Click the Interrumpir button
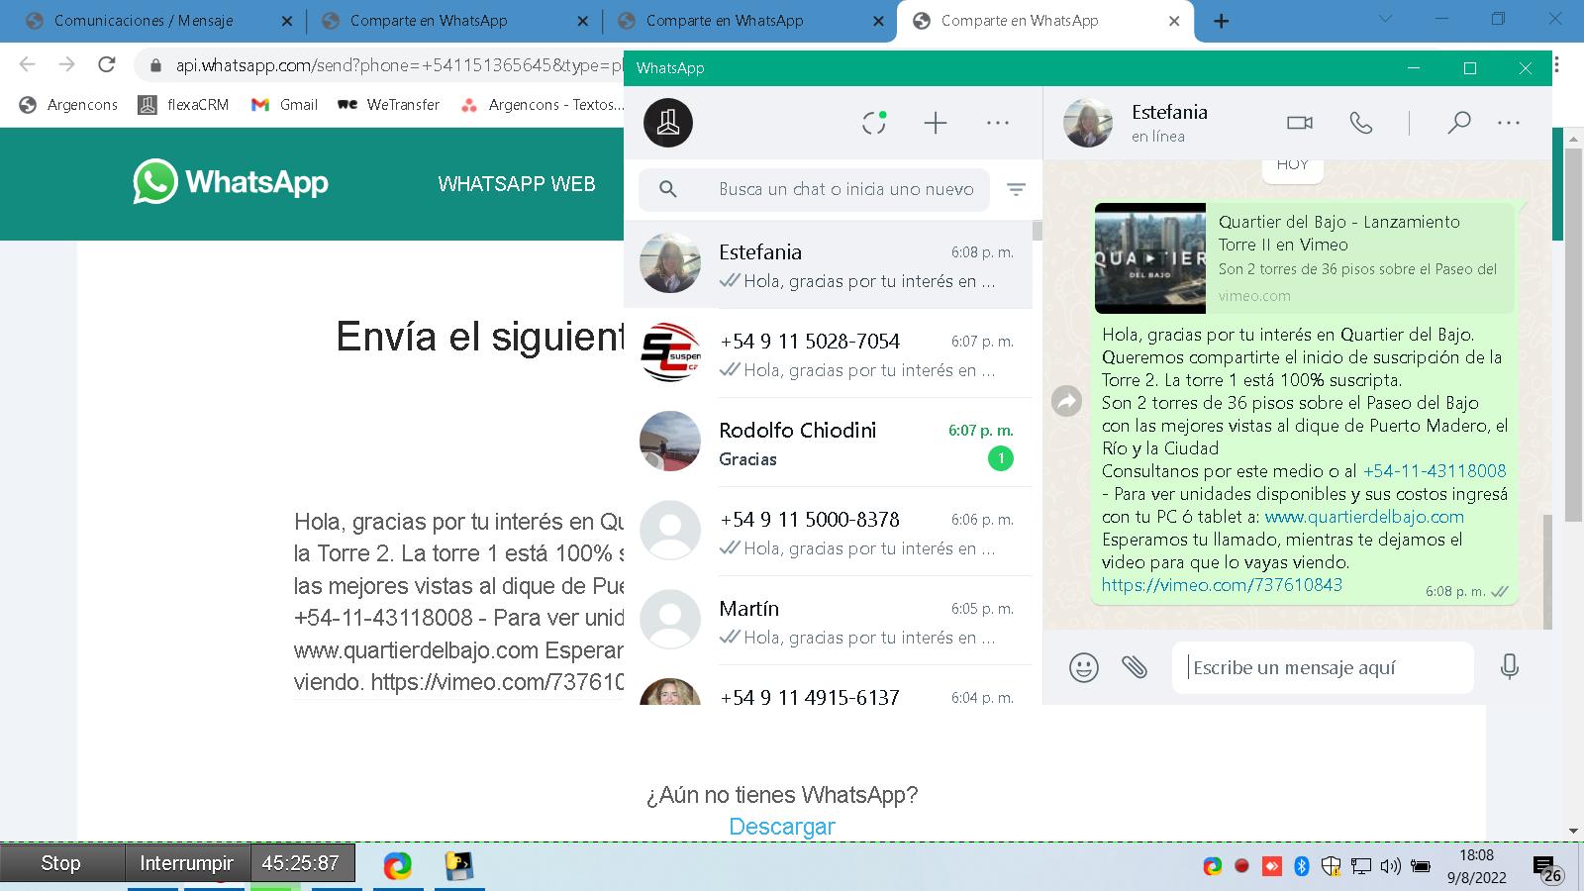The image size is (1584, 891). 187,863
